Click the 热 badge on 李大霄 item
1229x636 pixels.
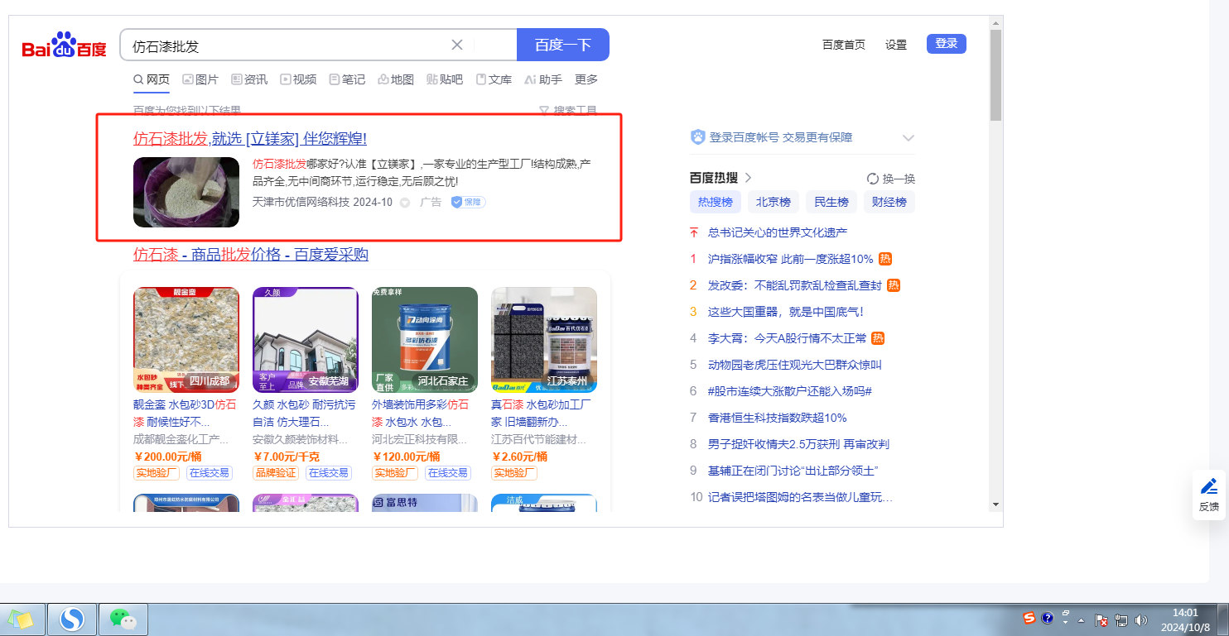pyautogui.click(x=878, y=338)
